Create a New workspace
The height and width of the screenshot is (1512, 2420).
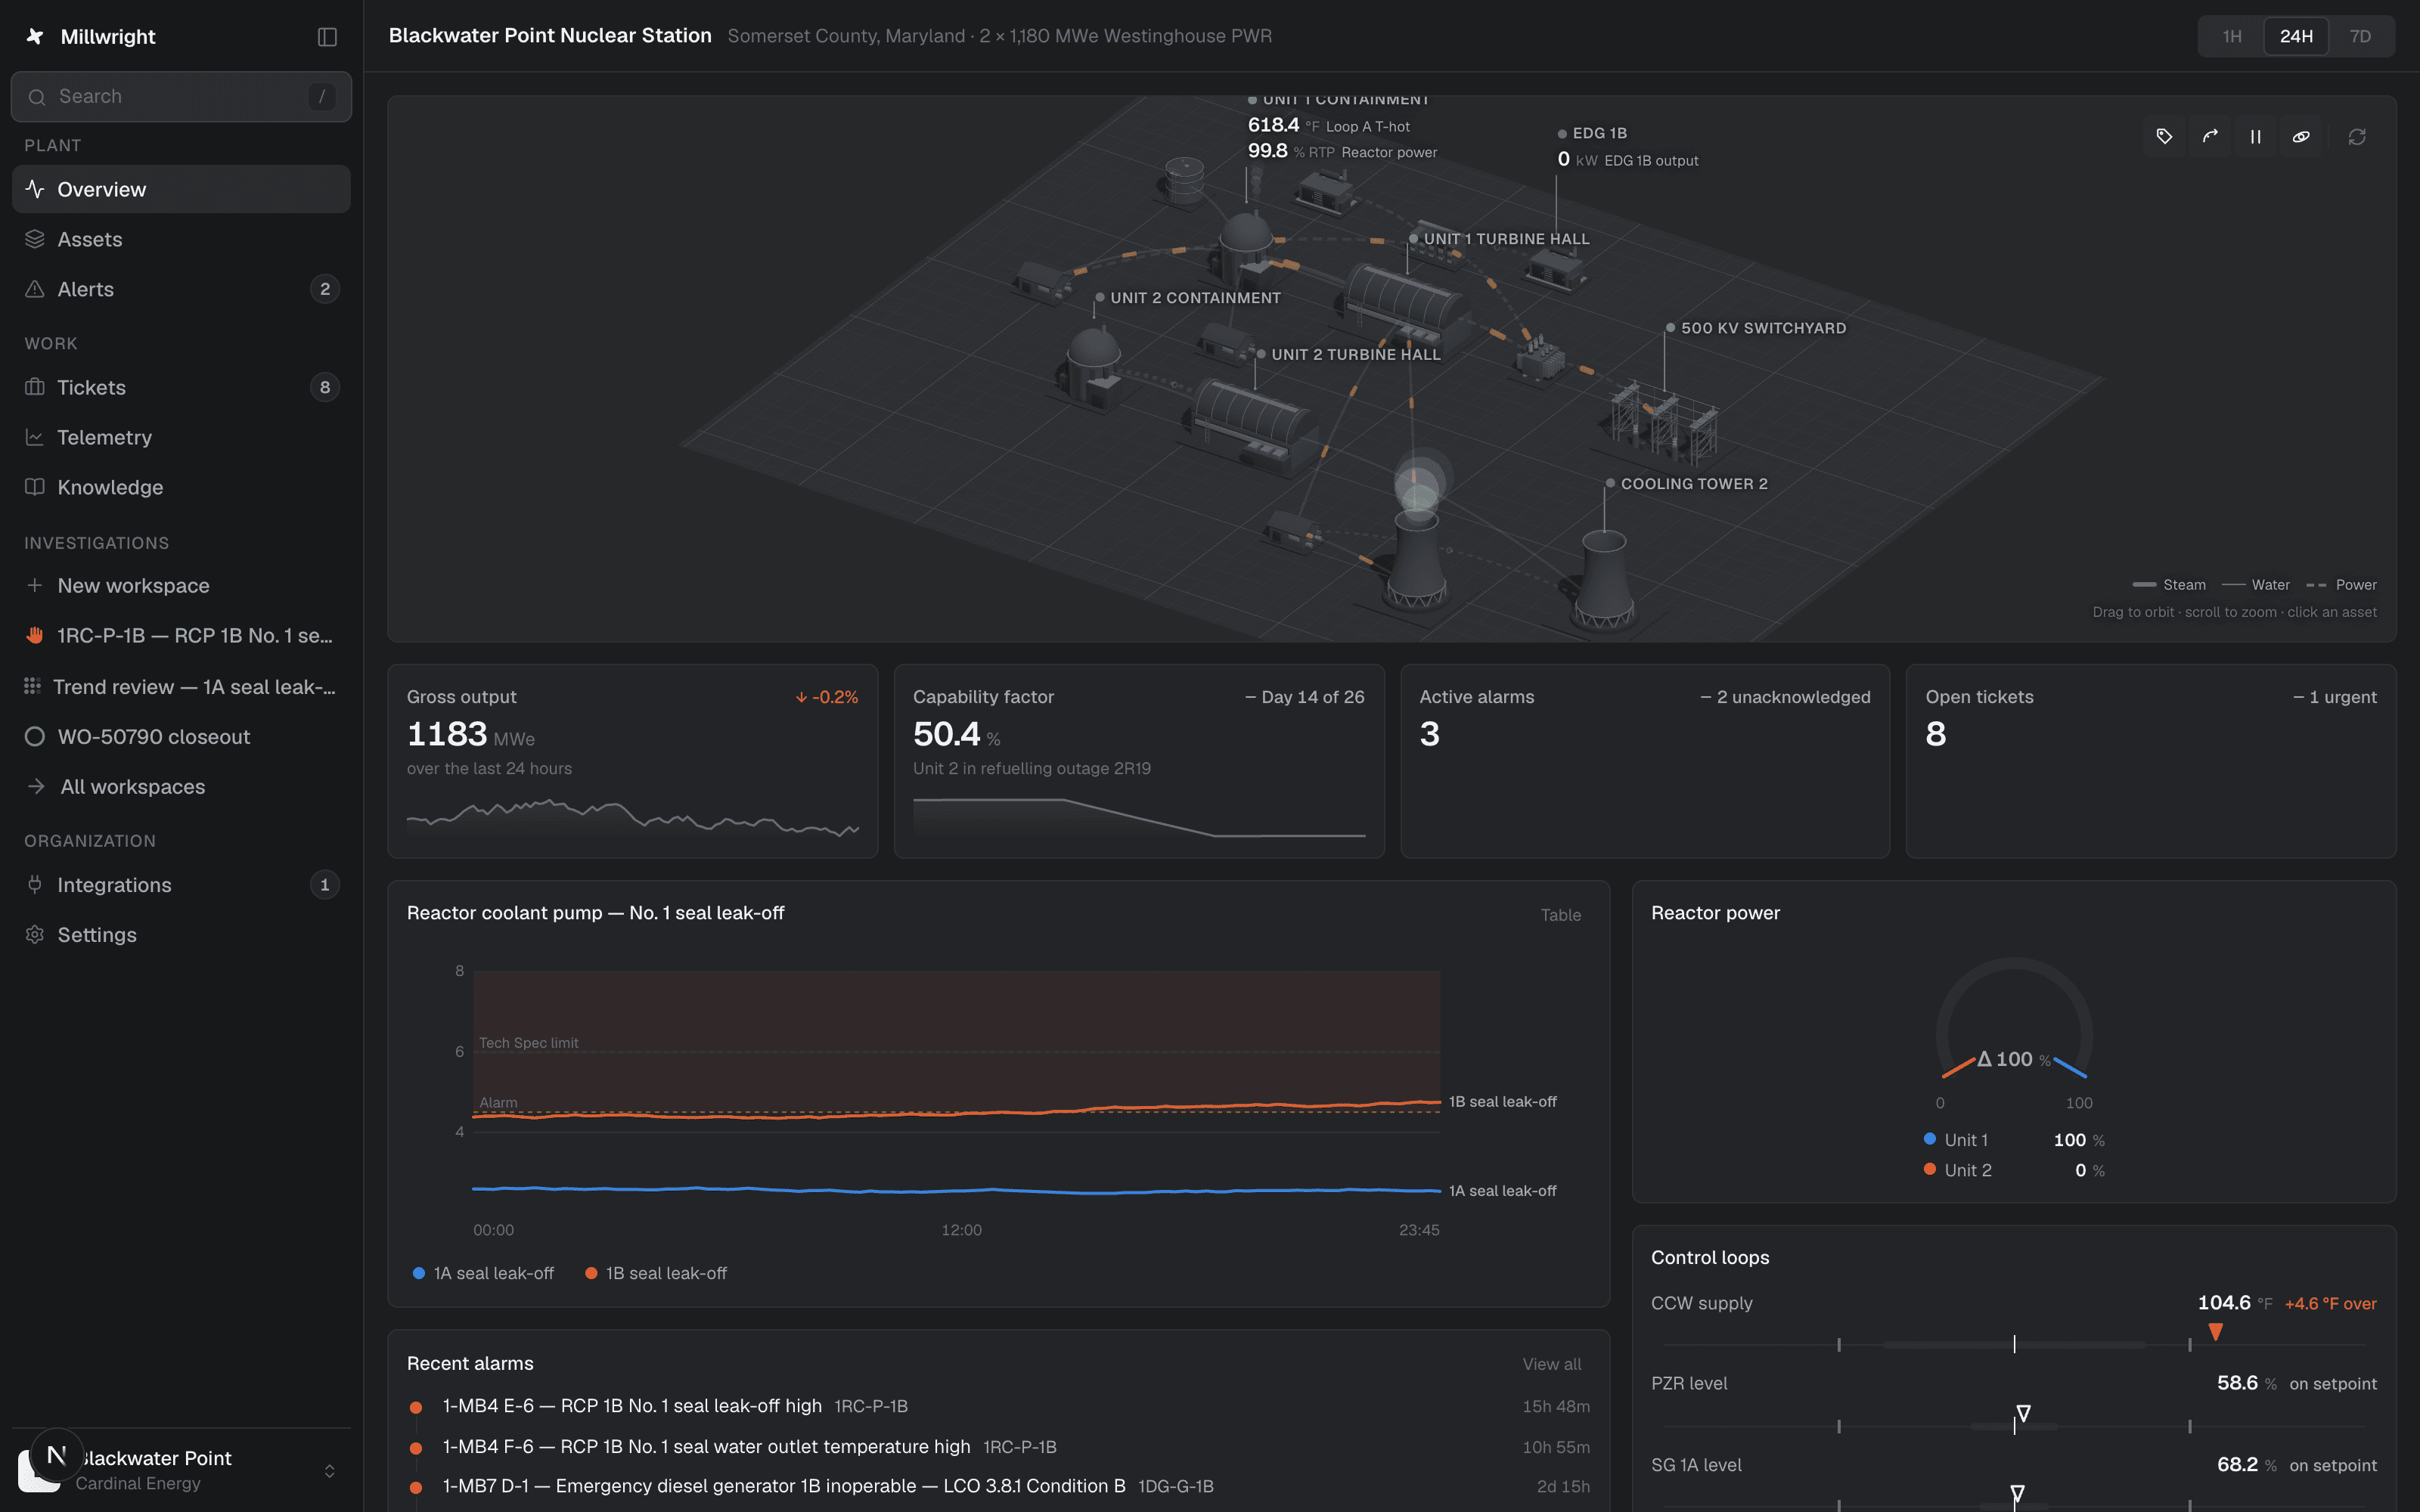181,585
